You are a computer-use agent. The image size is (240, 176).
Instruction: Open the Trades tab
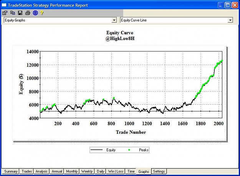[27, 171]
